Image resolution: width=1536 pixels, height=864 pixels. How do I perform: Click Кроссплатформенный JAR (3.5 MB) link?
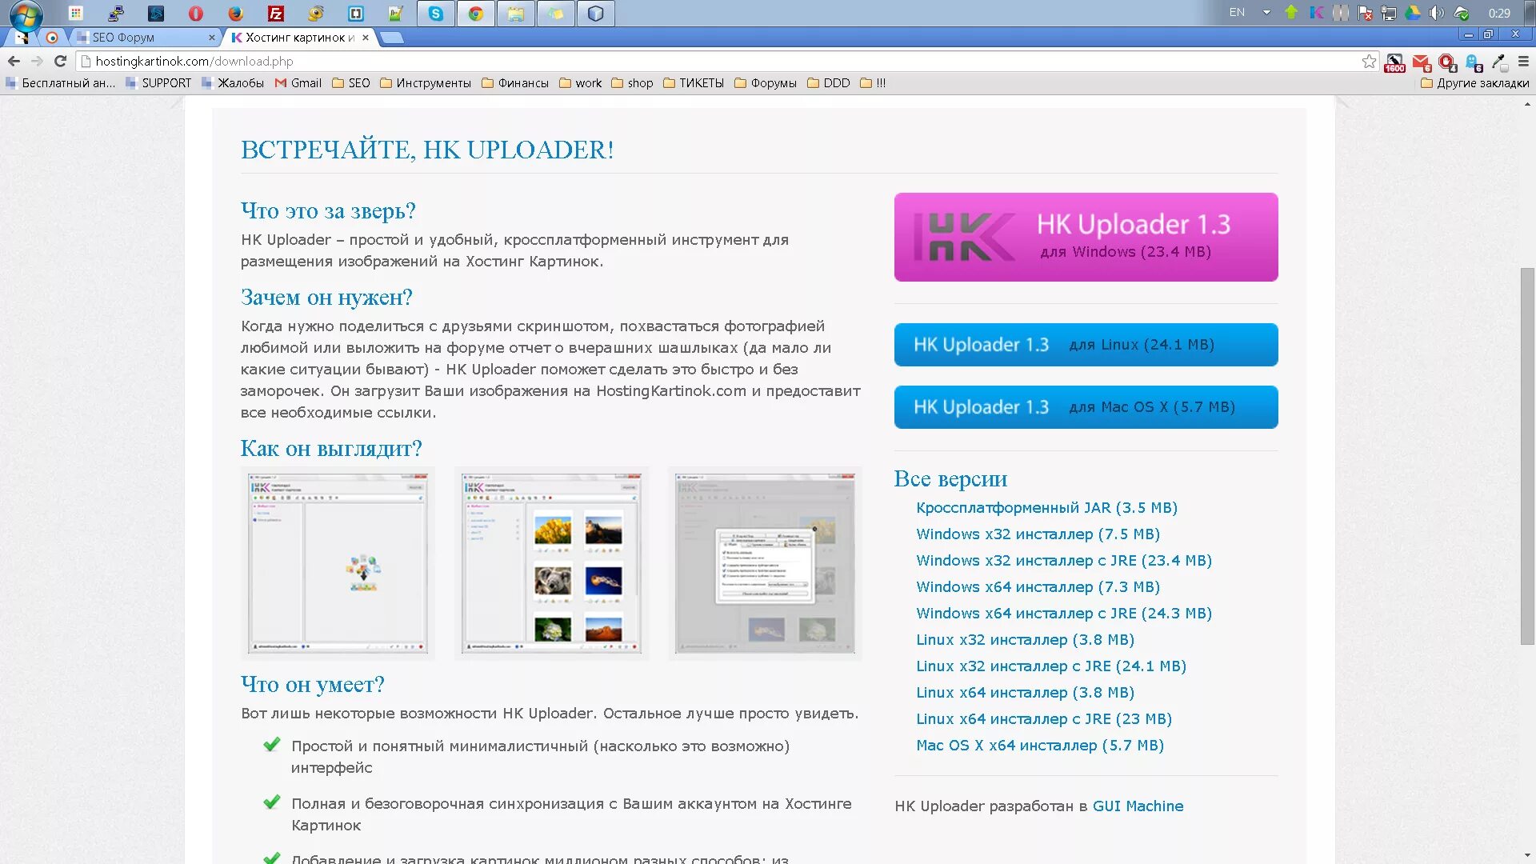coord(1046,508)
